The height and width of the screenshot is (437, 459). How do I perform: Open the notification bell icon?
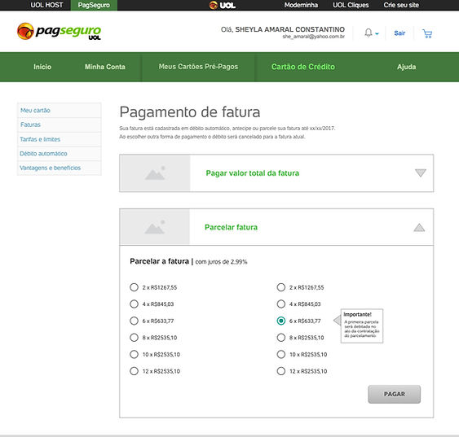pyautogui.click(x=369, y=33)
